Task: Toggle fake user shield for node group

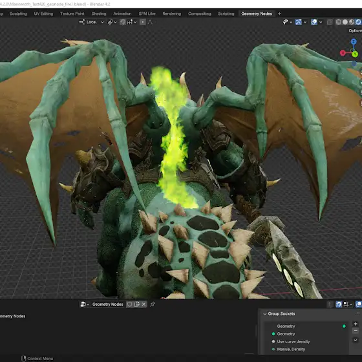Action: (x=129, y=304)
